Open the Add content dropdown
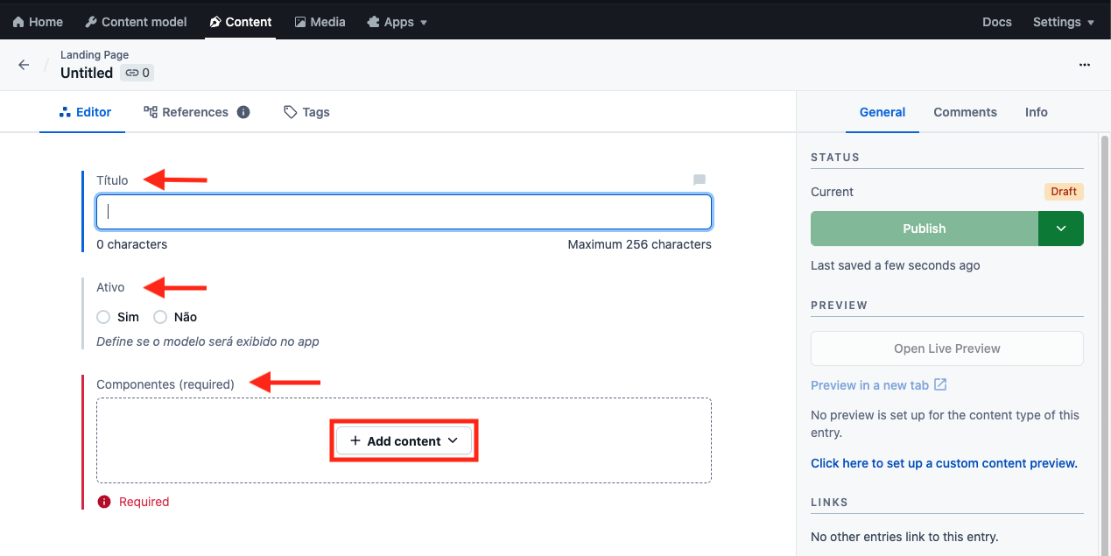This screenshot has height=556, width=1111. click(404, 441)
